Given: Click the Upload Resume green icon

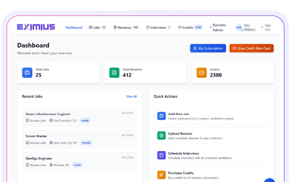Looking at the screenshot, I should 161,136.
